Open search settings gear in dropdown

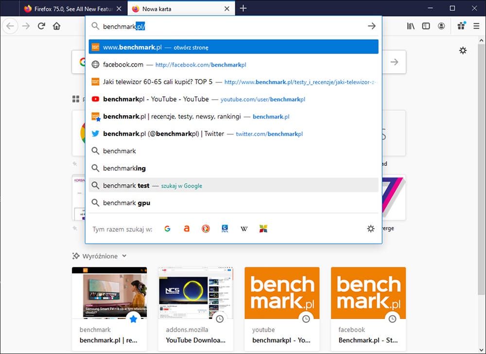[371, 229]
